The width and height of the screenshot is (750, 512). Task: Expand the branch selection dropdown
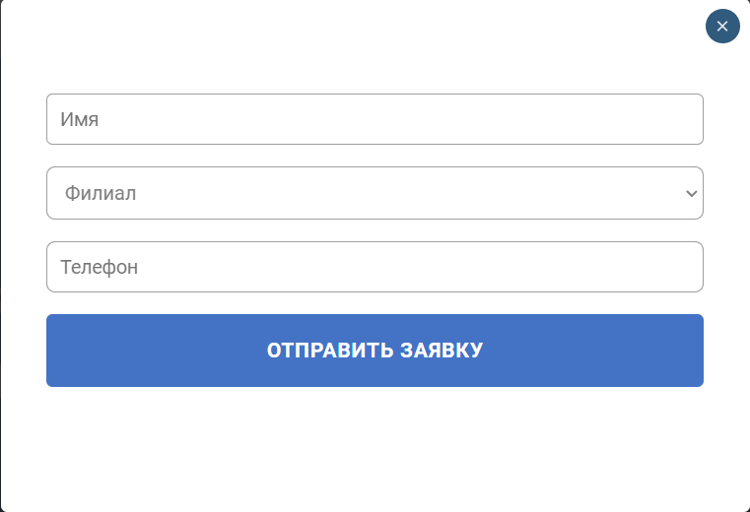click(375, 193)
